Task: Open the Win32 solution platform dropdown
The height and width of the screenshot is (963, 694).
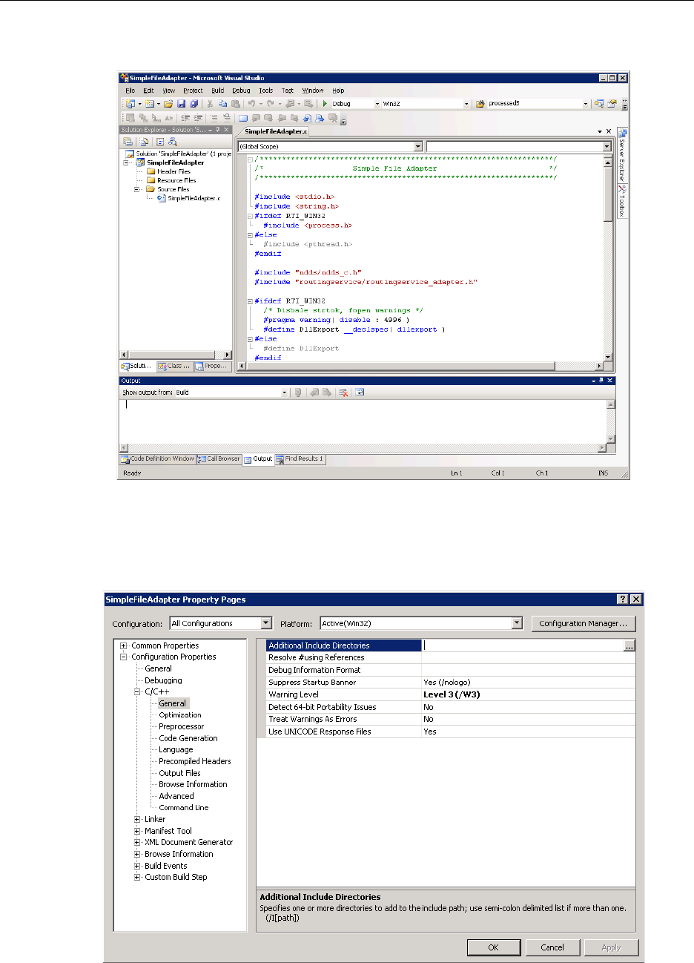Action: pyautogui.click(x=466, y=104)
